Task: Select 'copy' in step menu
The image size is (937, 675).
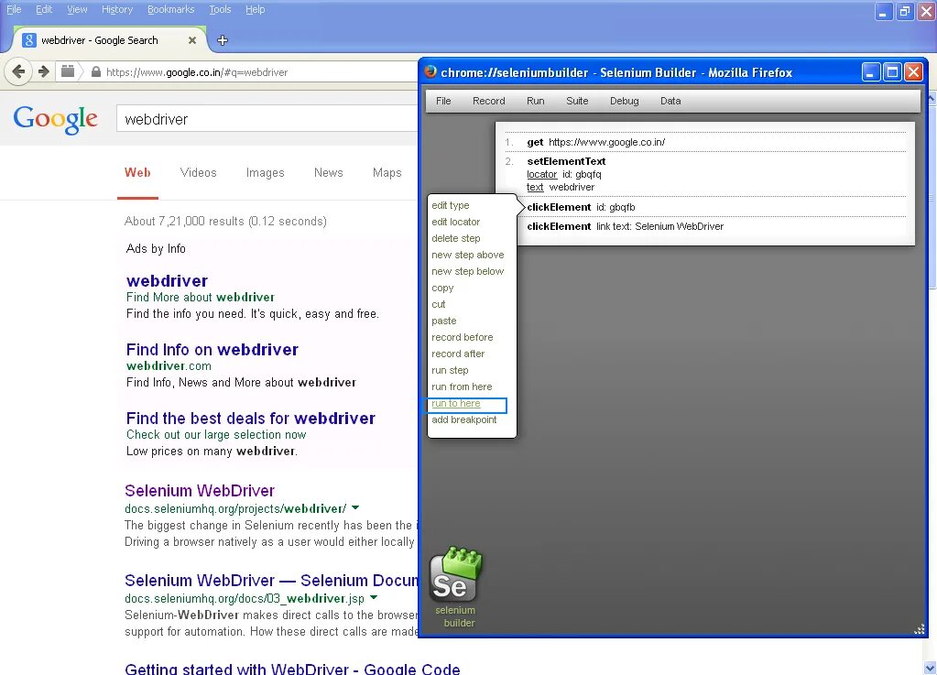Action: point(442,288)
